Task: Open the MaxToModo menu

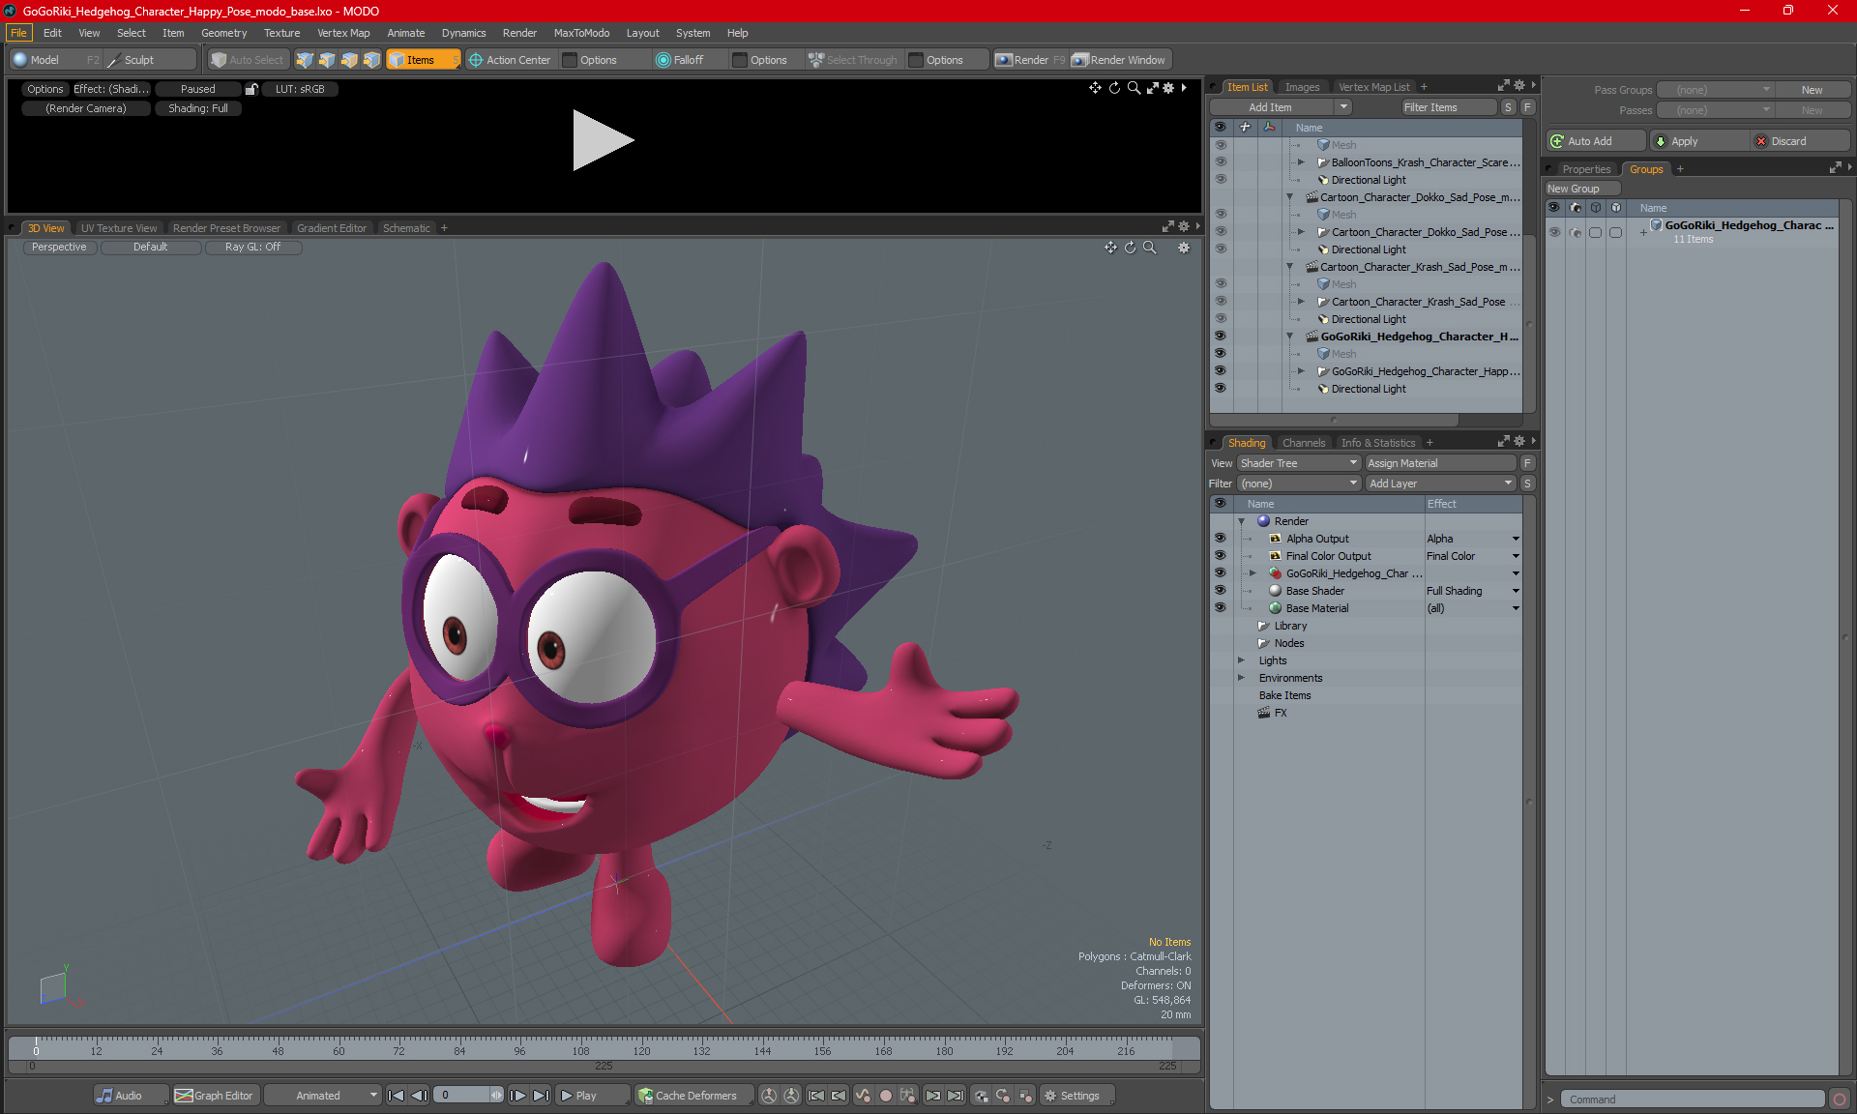Action: (581, 33)
